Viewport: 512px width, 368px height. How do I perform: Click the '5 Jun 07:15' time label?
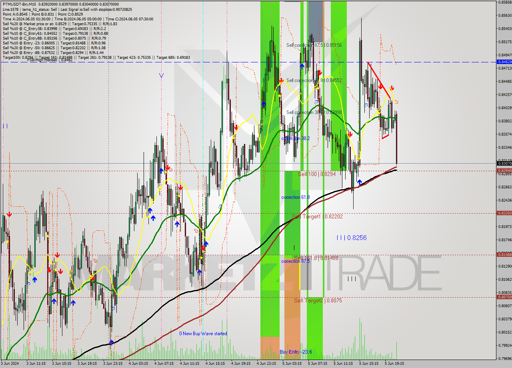318,364
